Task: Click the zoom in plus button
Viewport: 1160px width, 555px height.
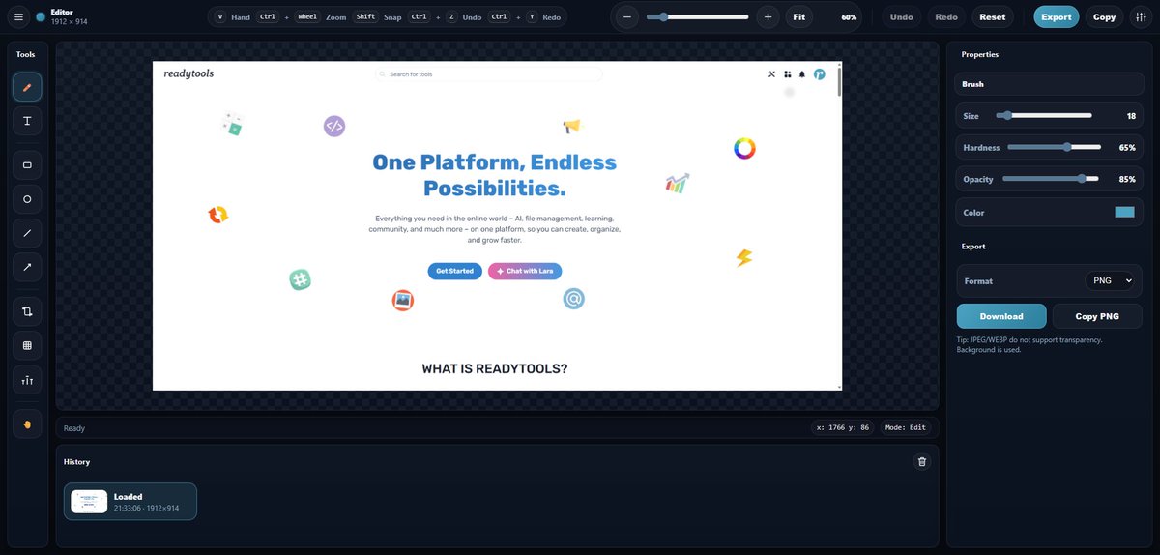Action: click(x=768, y=16)
